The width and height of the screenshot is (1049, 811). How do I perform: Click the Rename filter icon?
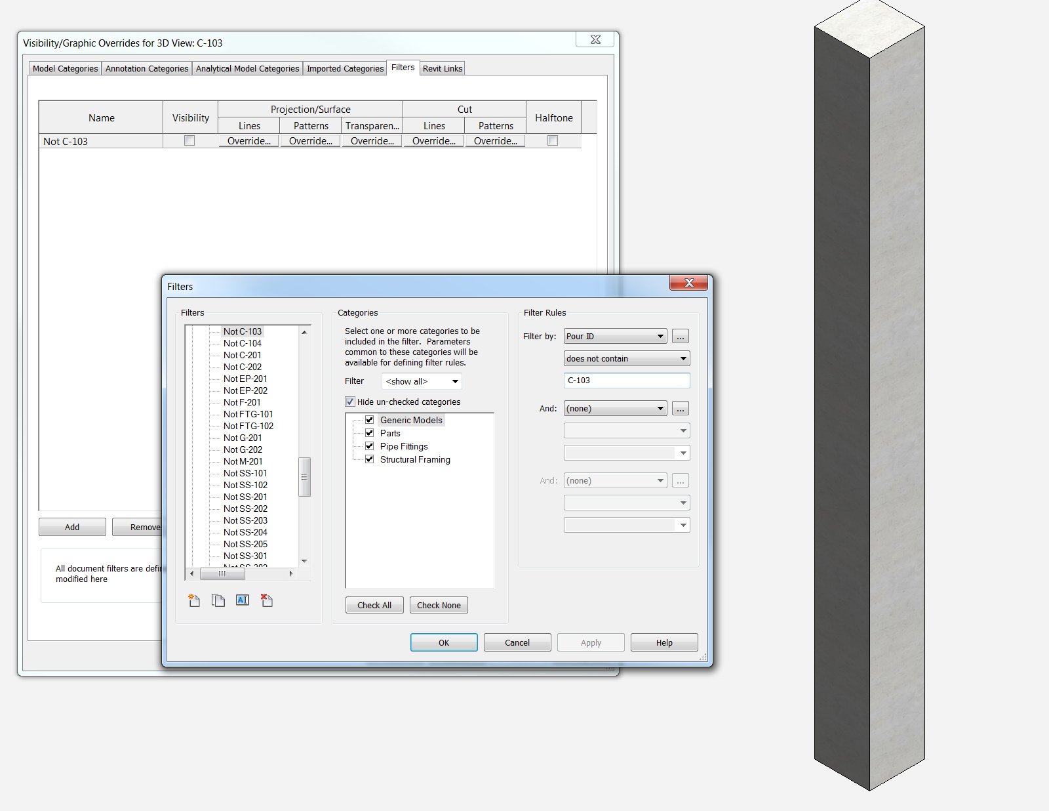(243, 600)
